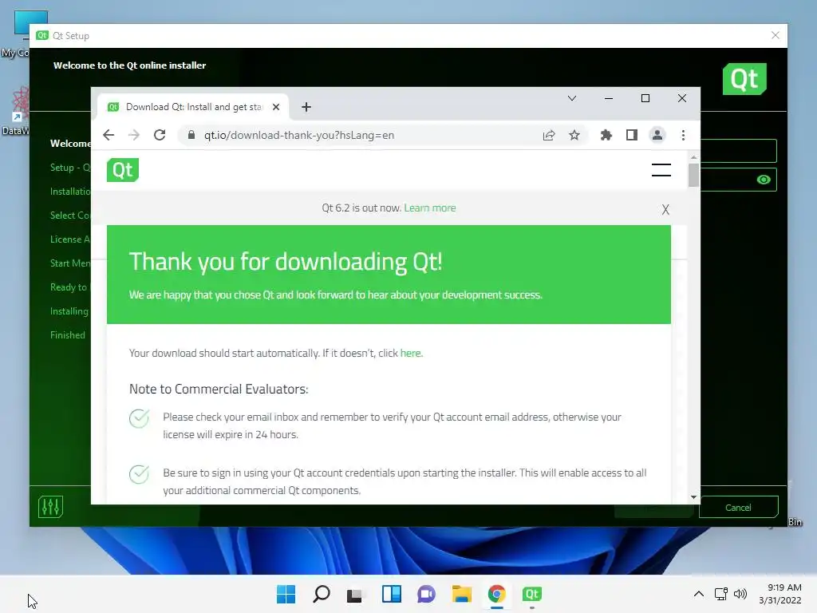Minimize the Chrome window

click(609, 98)
